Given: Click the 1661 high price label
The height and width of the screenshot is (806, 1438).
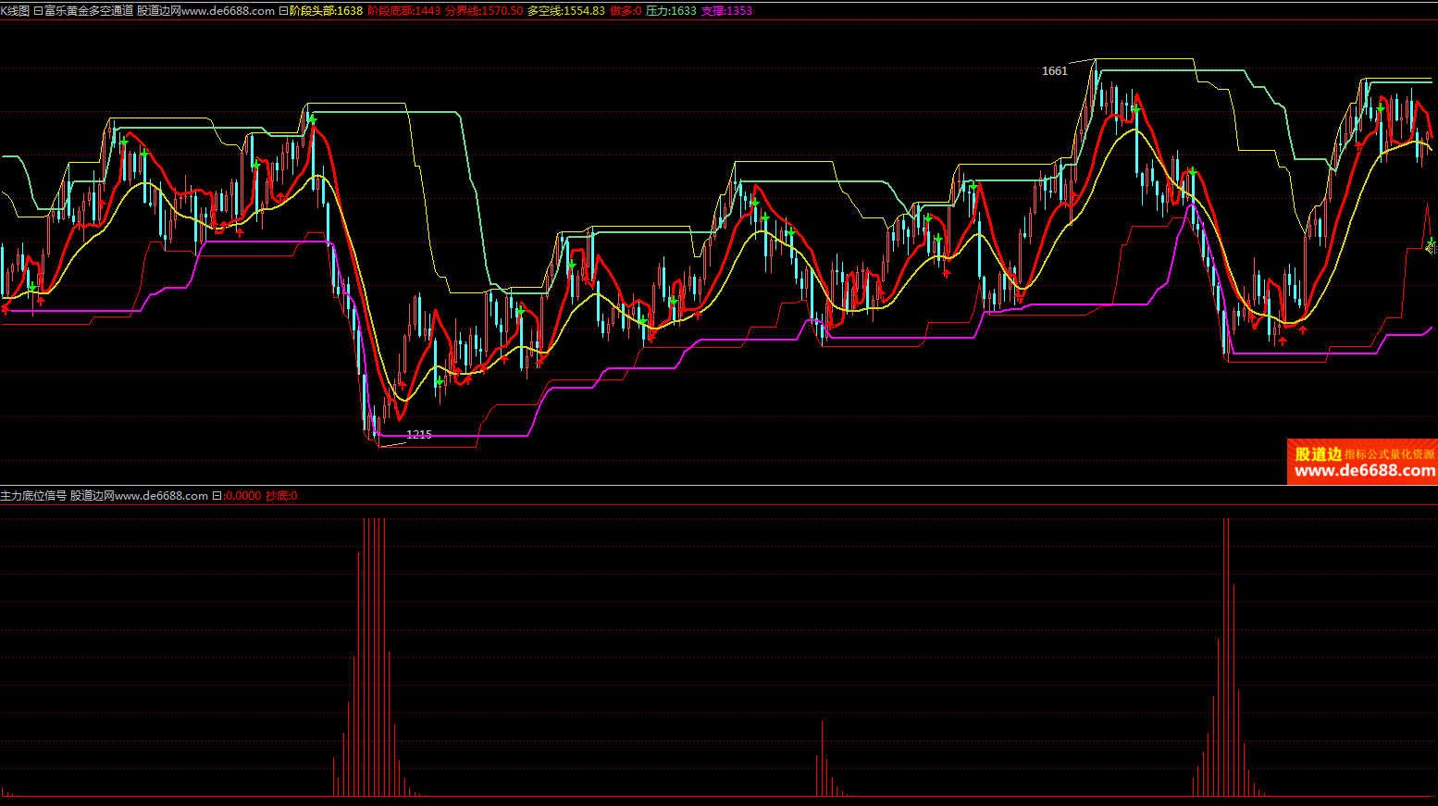Looking at the screenshot, I should point(1054,71).
